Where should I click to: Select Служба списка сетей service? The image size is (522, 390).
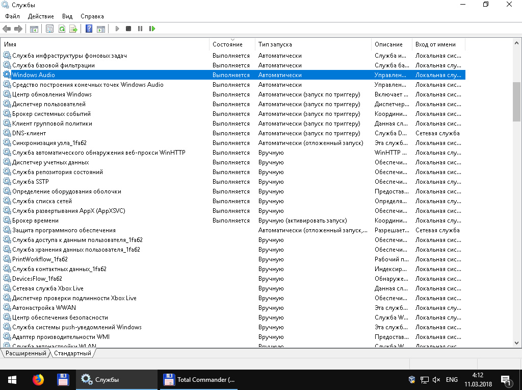coord(42,201)
